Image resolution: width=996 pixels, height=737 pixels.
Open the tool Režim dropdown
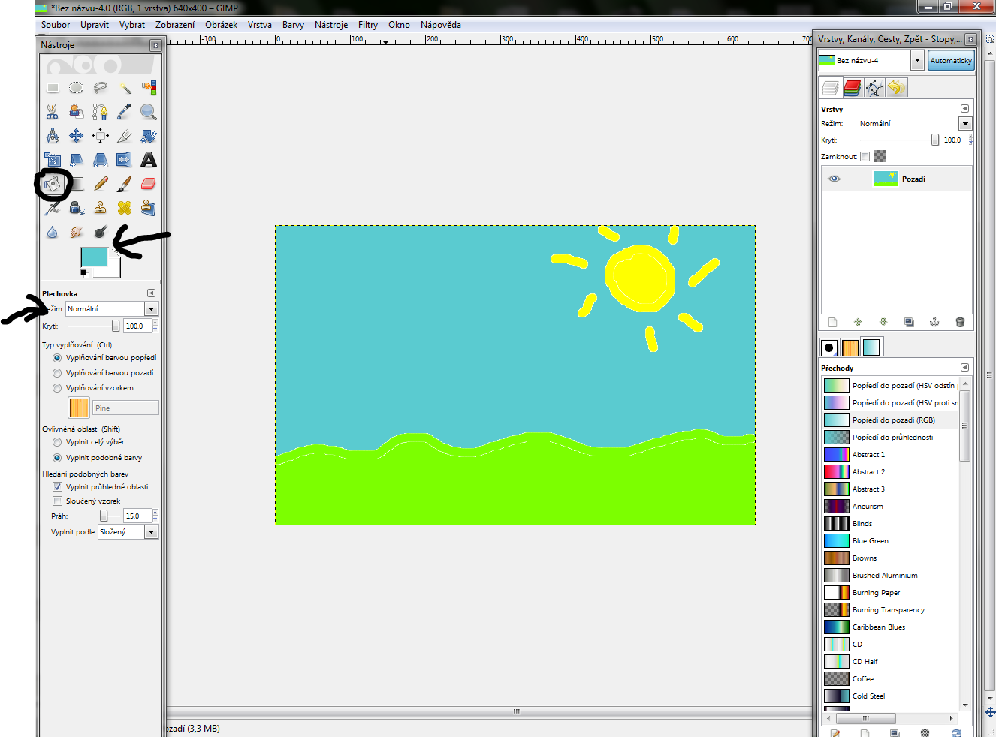point(151,309)
